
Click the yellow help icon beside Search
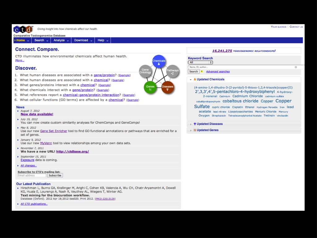click(202, 72)
